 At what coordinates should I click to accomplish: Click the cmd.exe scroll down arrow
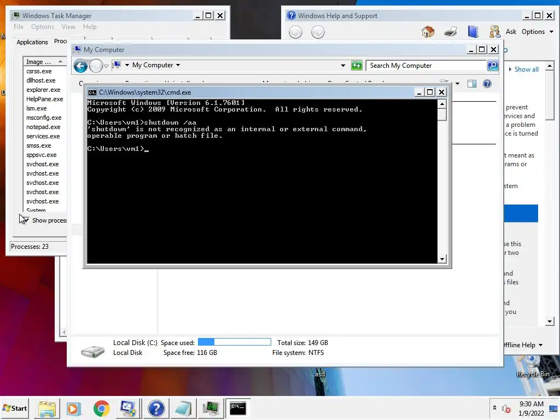442,259
